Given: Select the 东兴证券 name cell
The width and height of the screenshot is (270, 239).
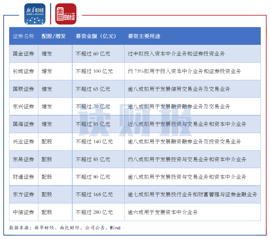Looking at the screenshot, I should point(23,107).
